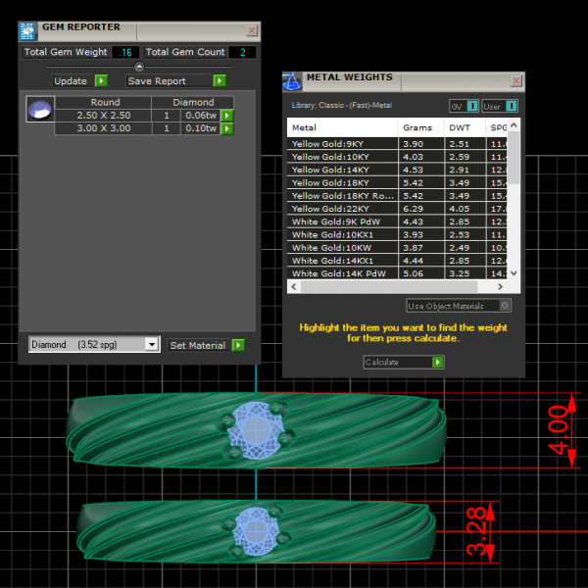Click green arrow for 2.50 X 2.50 gem row
Viewport: 588px width, 588px height.
[x=227, y=116]
